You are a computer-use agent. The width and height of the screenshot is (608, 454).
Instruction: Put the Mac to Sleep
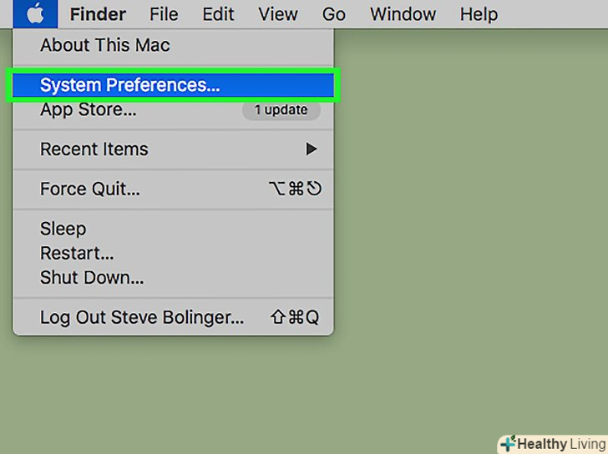pos(63,229)
